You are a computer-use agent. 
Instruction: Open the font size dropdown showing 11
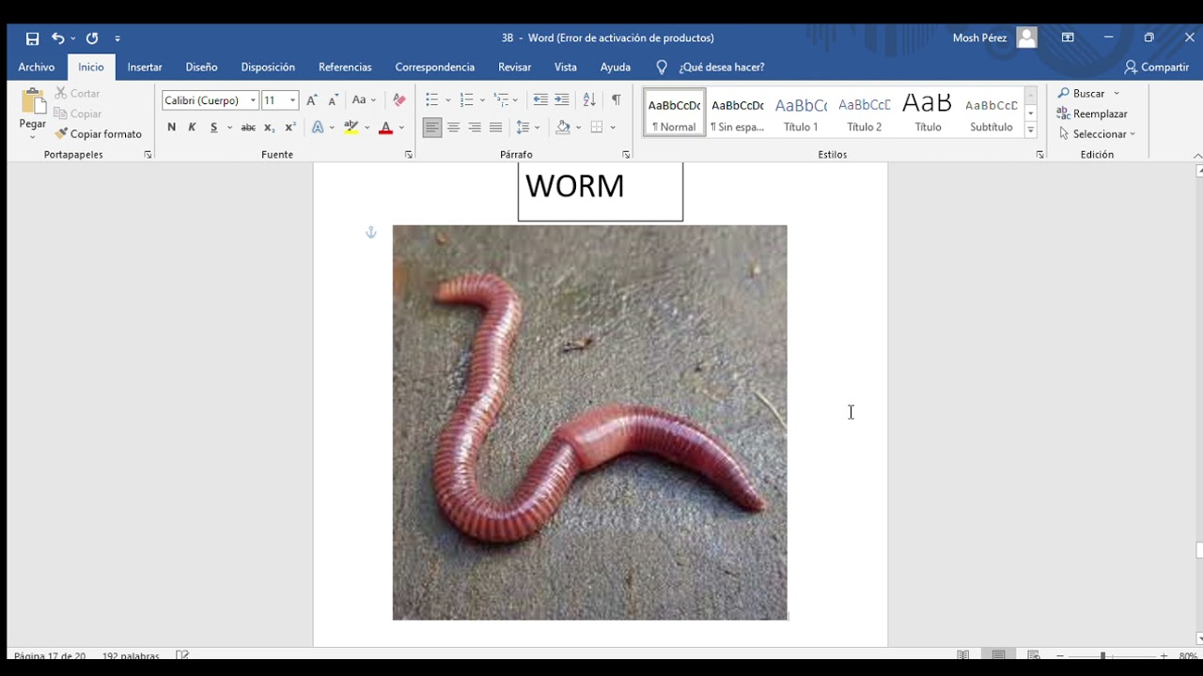(x=292, y=100)
